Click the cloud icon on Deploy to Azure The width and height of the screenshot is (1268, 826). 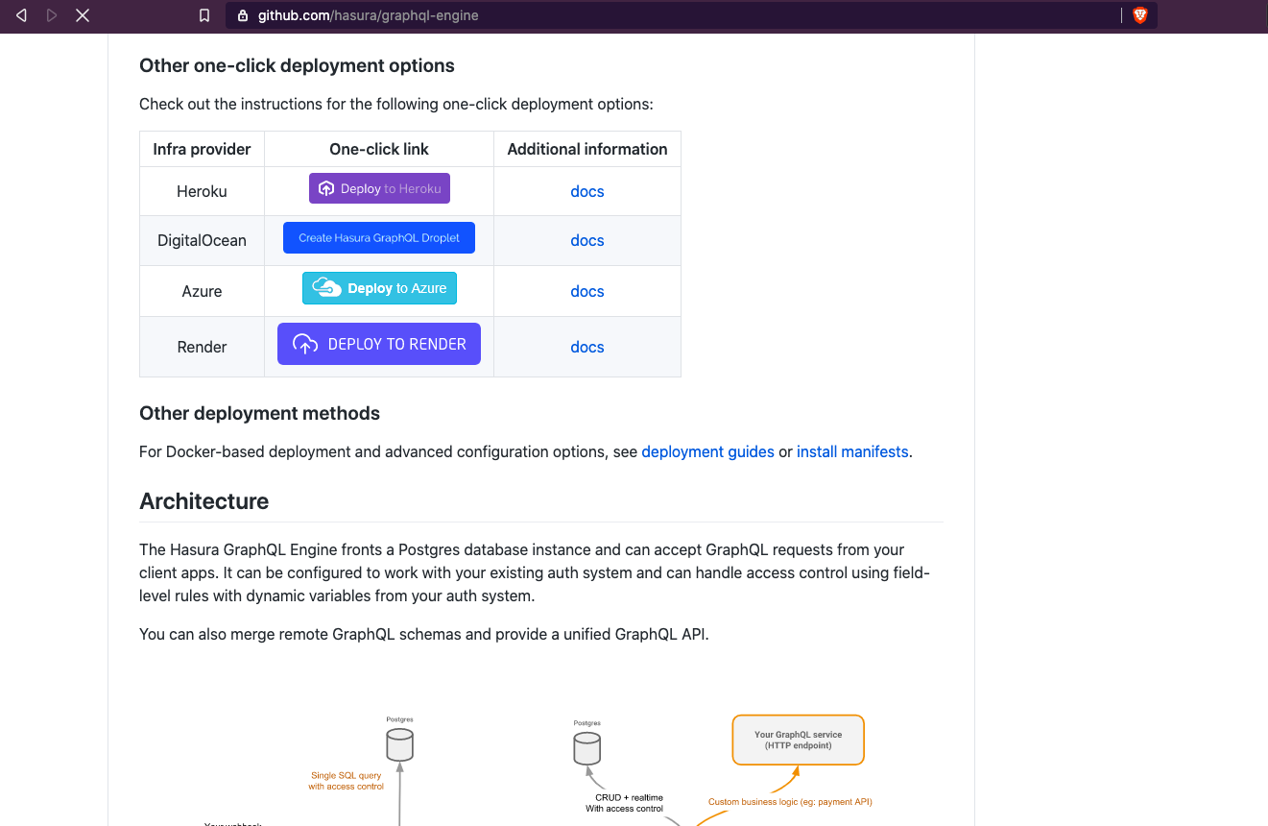coord(326,288)
